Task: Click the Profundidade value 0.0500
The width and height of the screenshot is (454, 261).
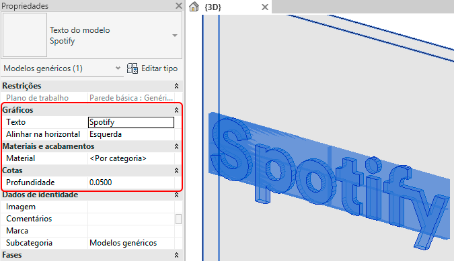Action: (x=131, y=182)
